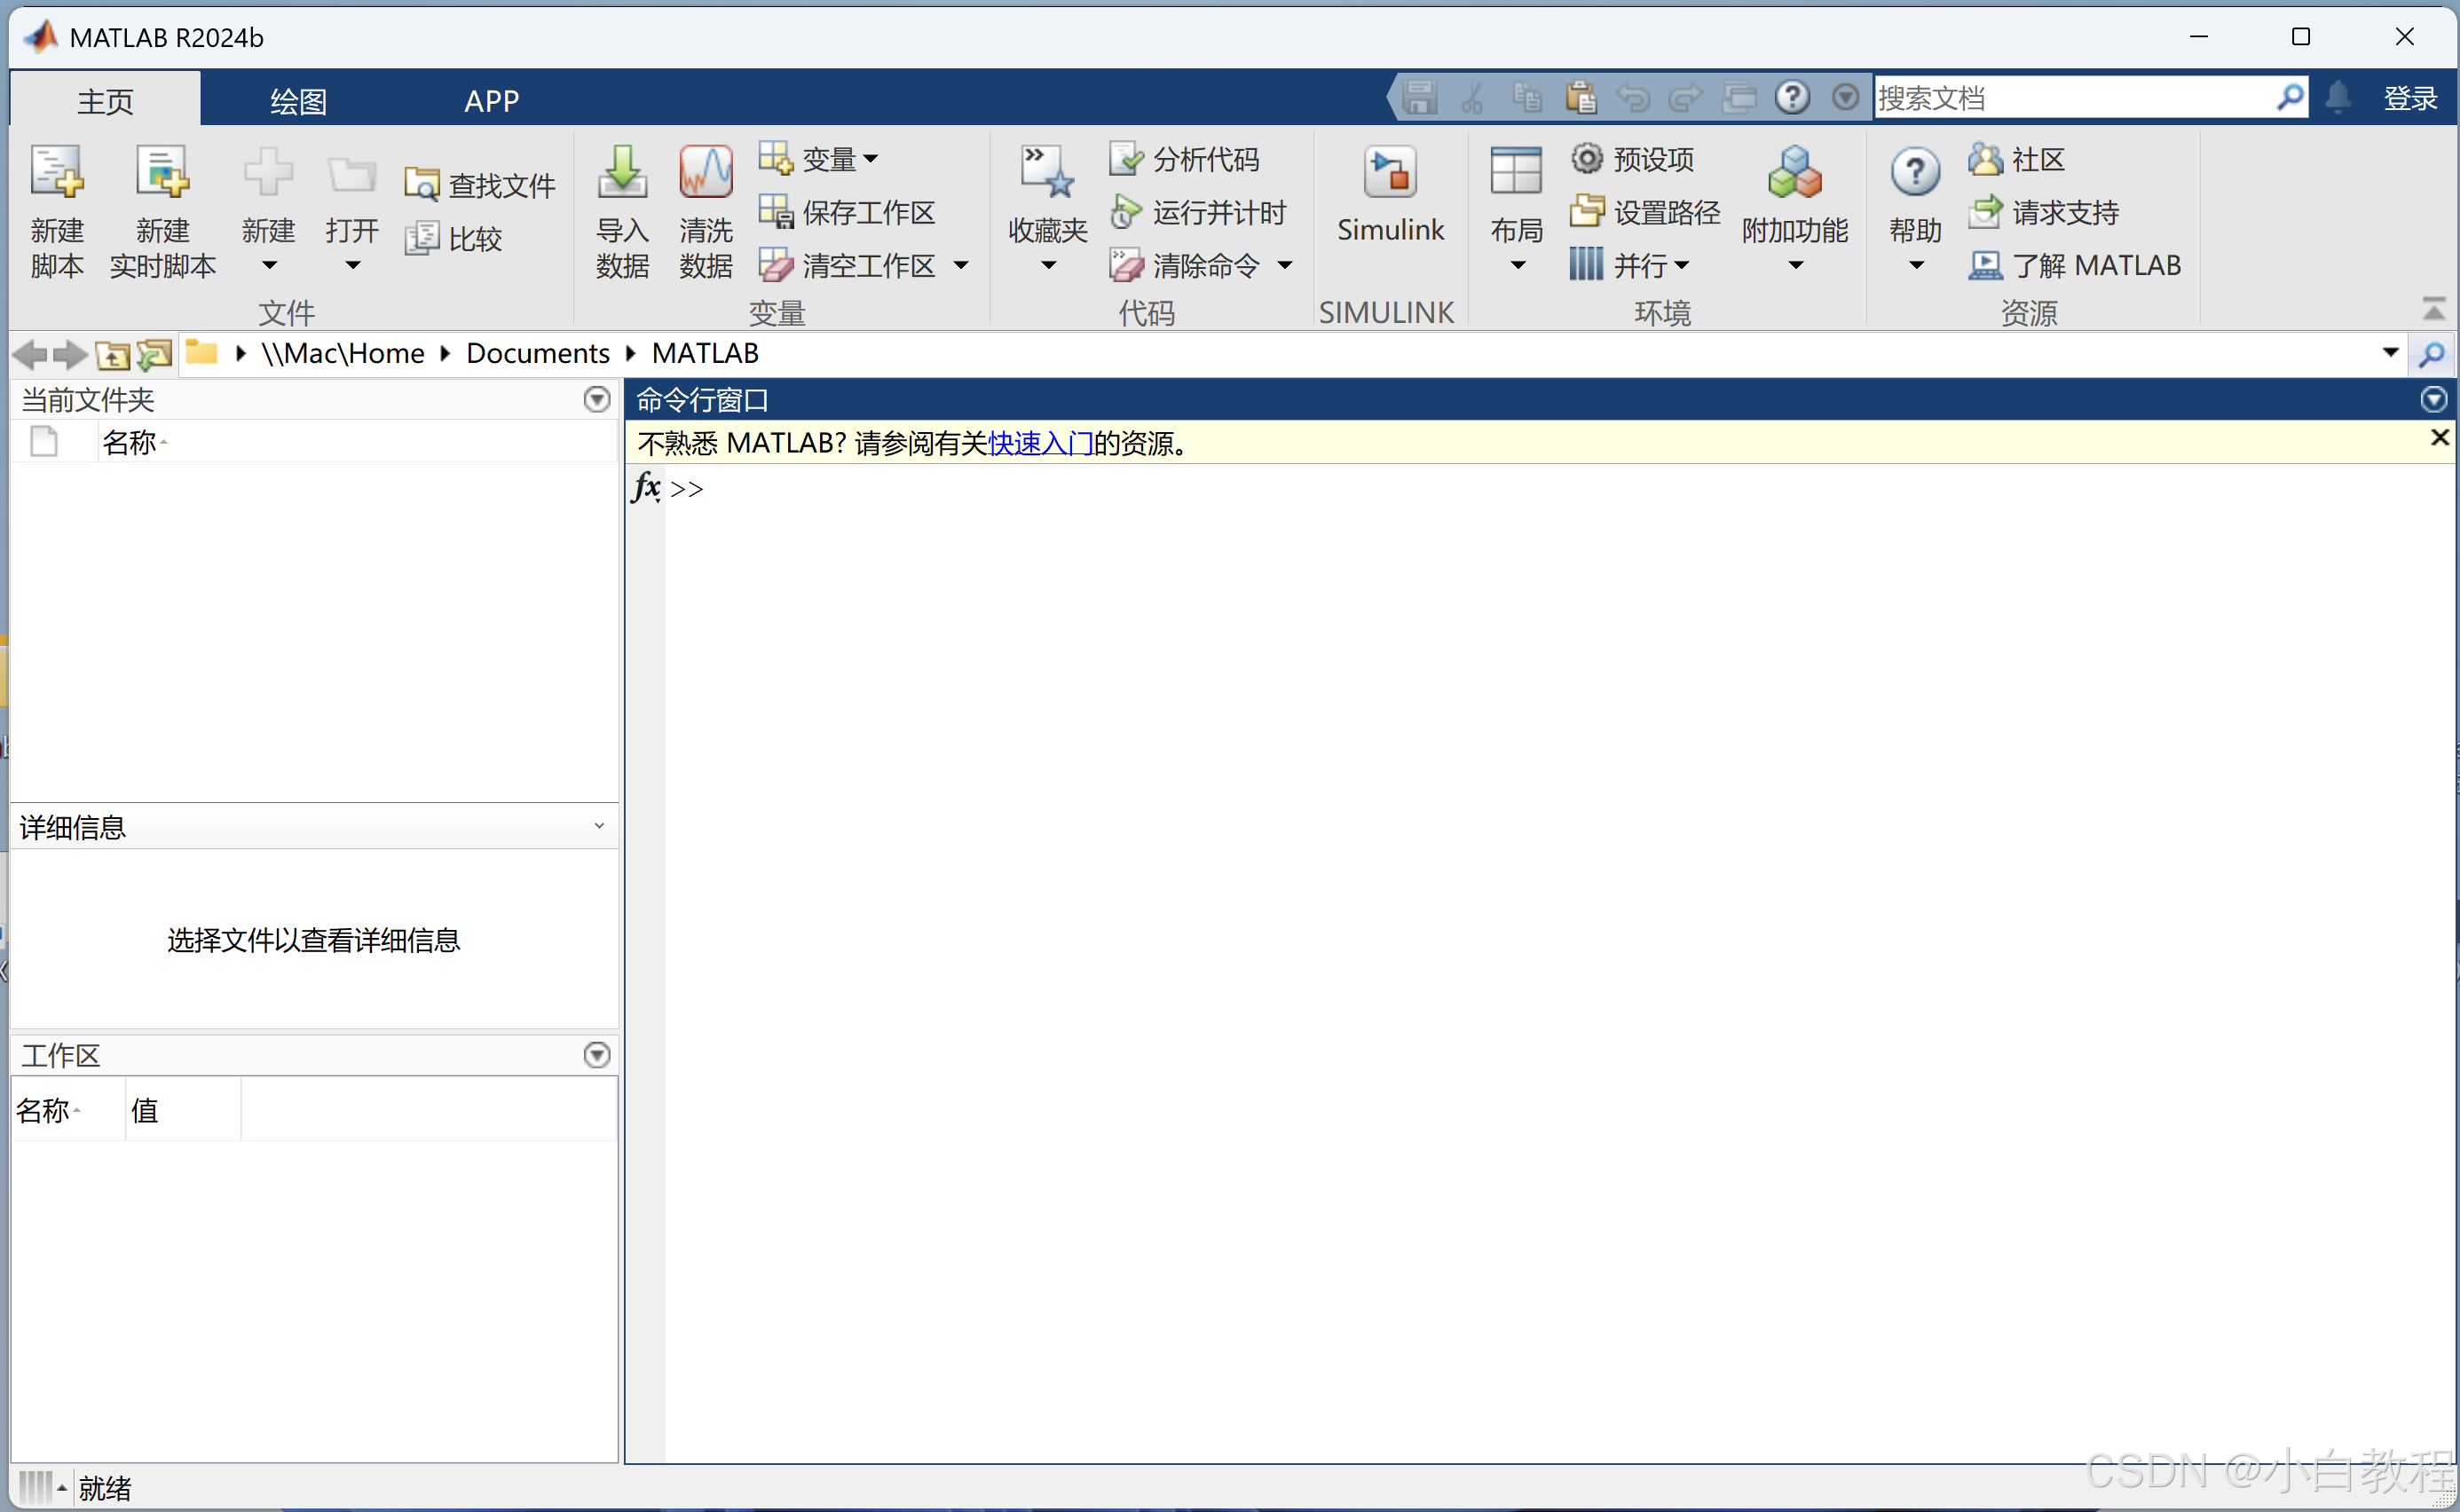Open the Import Data tool
This screenshot has height=1512, width=2460.
[622, 173]
